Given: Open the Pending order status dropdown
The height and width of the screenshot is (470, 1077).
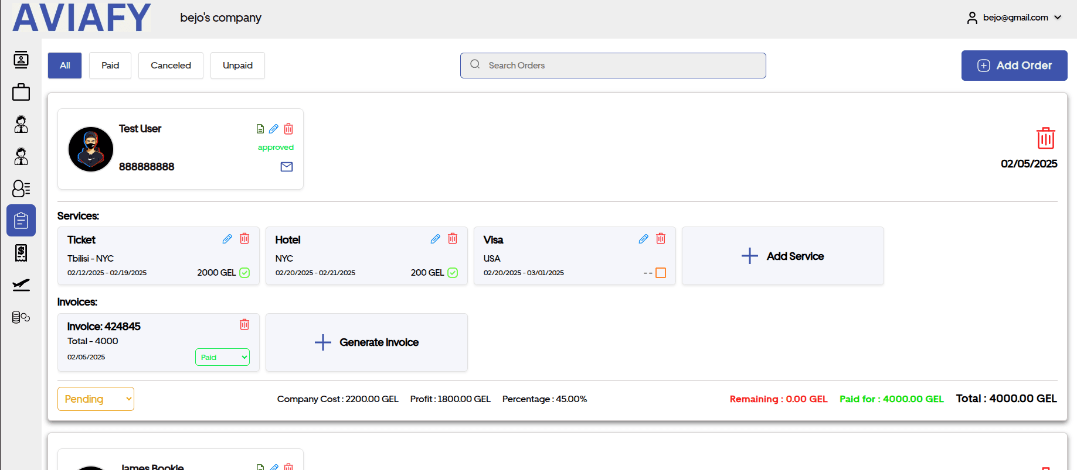Looking at the screenshot, I should 96,399.
